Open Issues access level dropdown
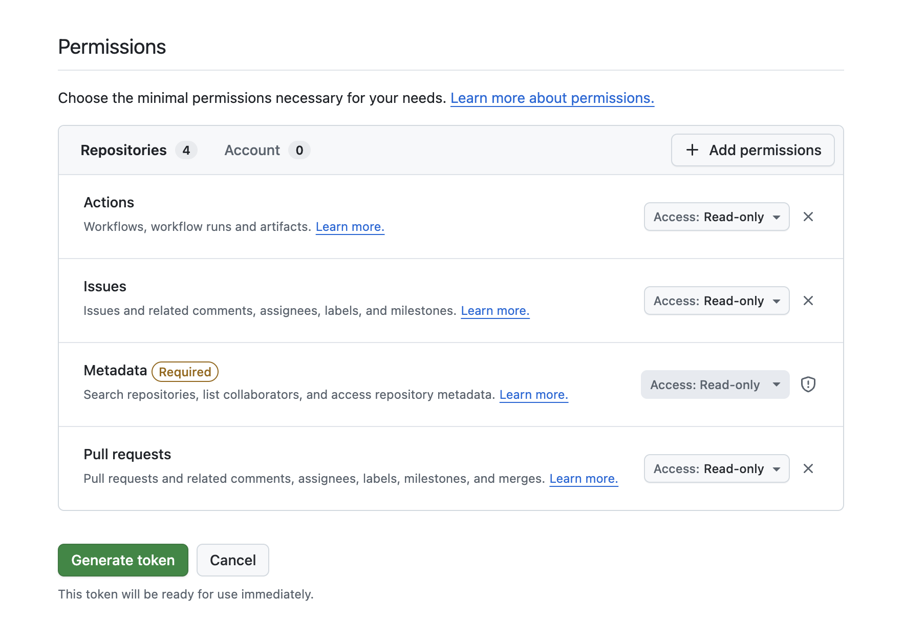904x641 pixels. click(716, 301)
